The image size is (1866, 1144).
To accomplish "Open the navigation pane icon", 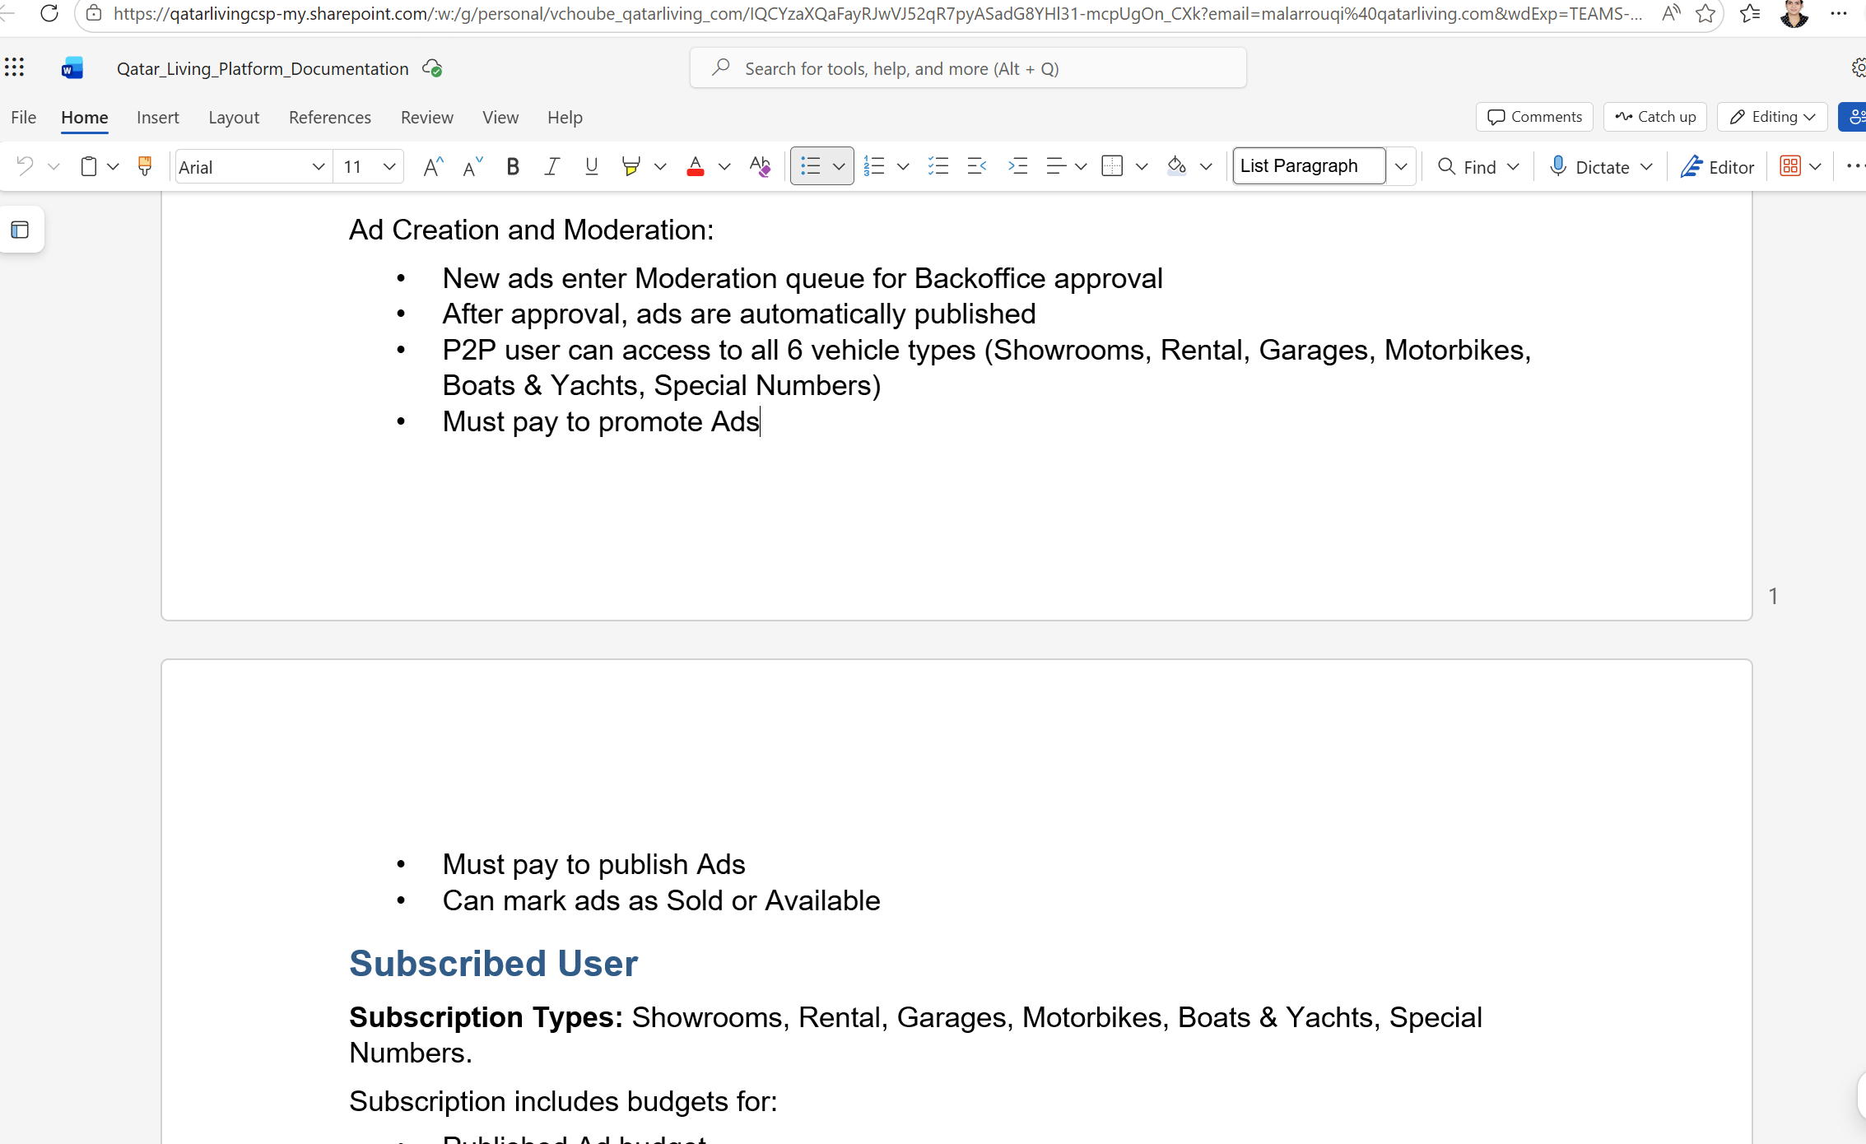I will point(21,230).
